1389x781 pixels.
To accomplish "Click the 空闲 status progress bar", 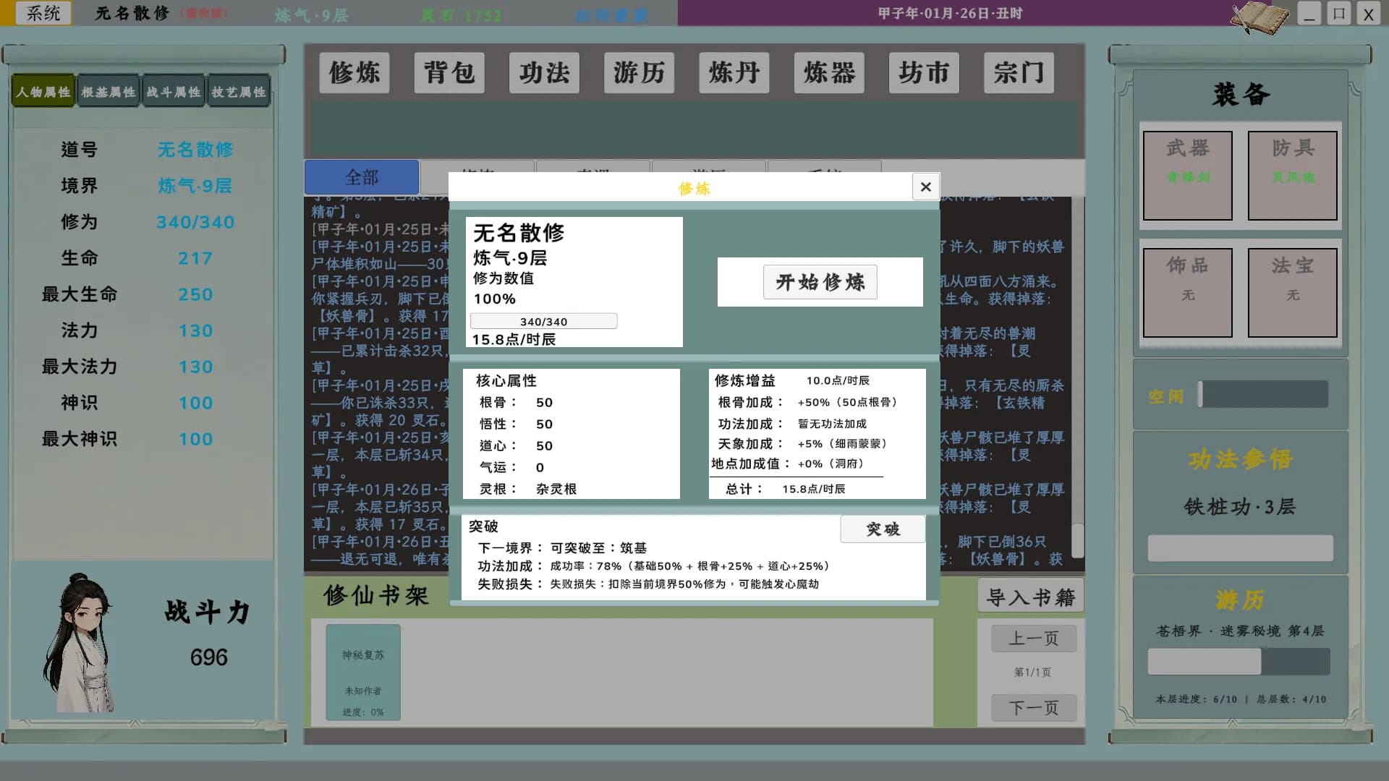I will point(1263,394).
